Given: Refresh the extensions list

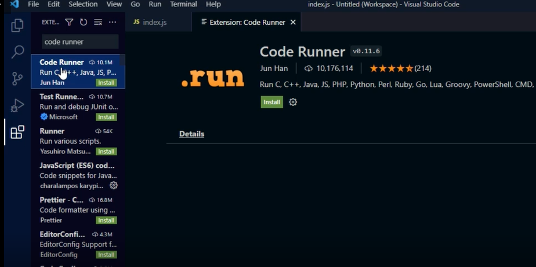Looking at the screenshot, I should pyautogui.click(x=84, y=22).
